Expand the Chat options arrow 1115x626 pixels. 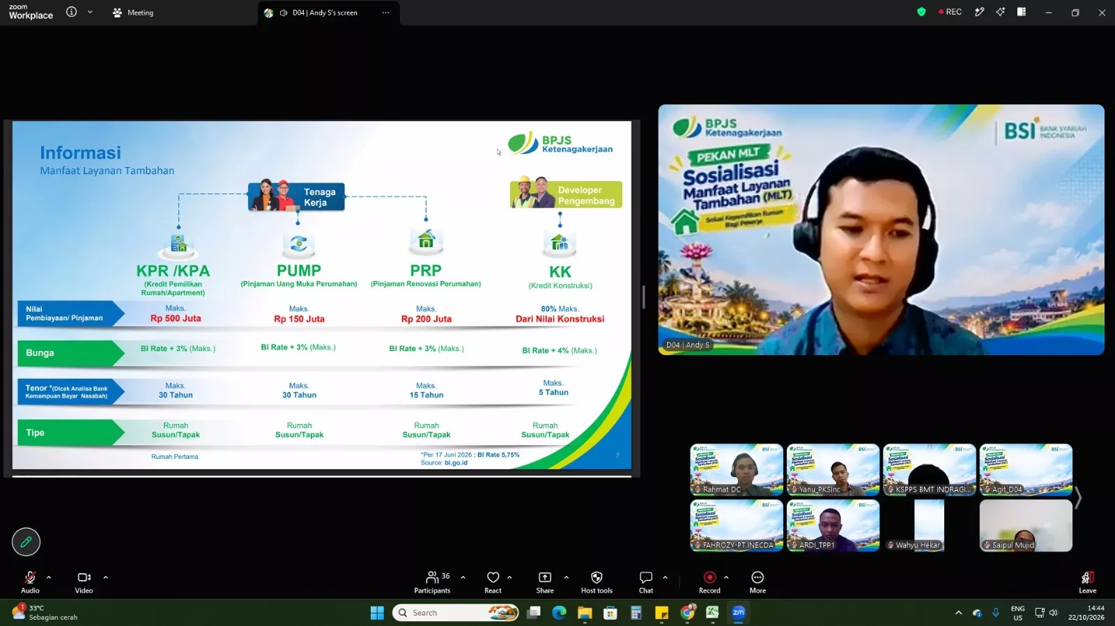[x=666, y=577]
